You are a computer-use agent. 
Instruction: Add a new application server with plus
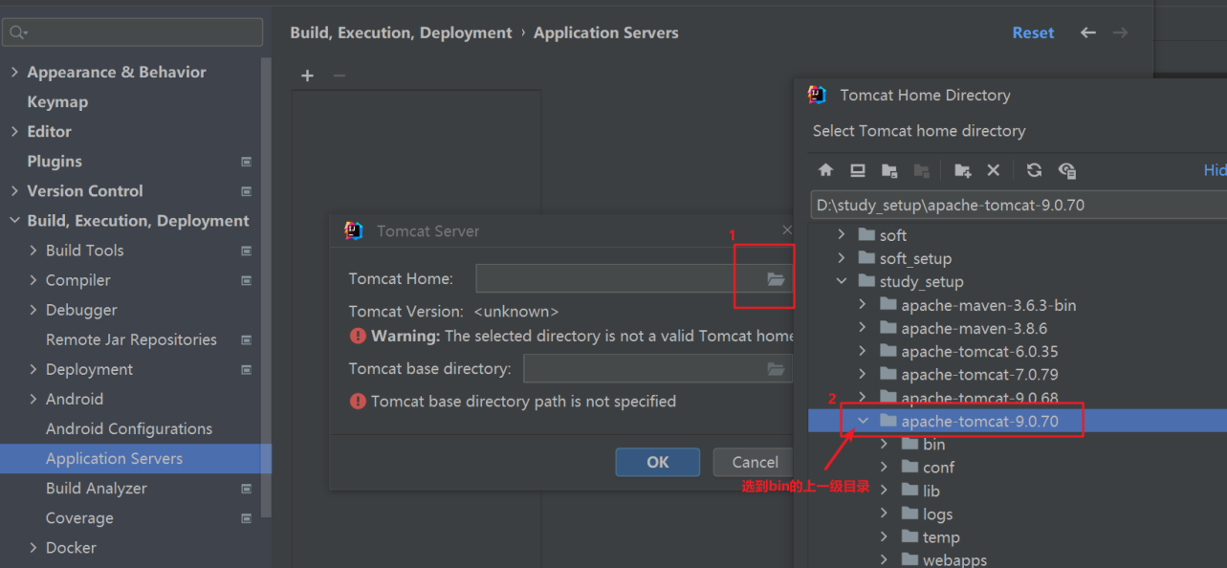pos(307,76)
